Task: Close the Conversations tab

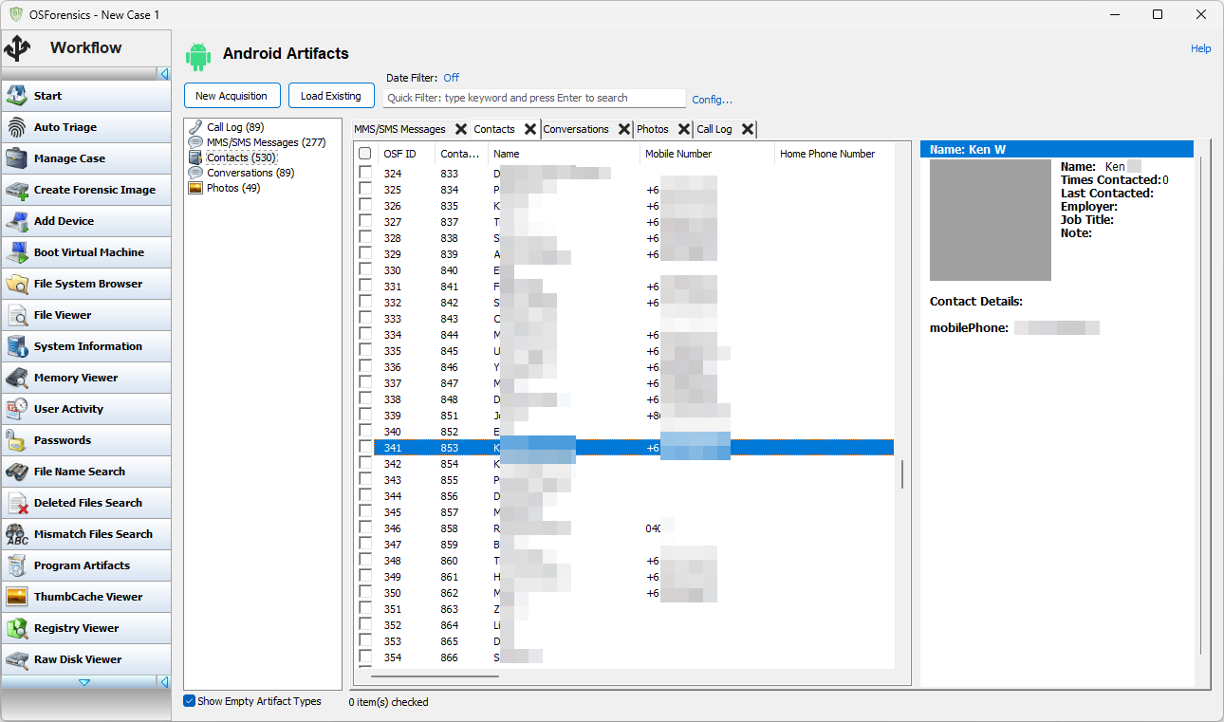Action: tap(624, 129)
